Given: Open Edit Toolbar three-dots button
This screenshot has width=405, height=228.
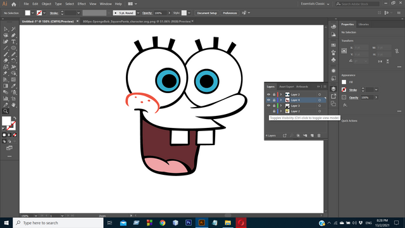Looking at the screenshot, I should pos(9,156).
